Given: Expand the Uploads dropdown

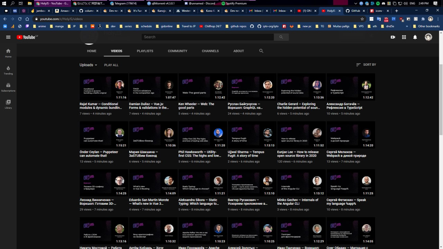Looking at the screenshot, I should [x=88, y=65].
